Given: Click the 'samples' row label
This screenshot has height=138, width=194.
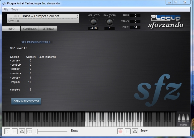Looking at the screenshot, I should [15, 89].
